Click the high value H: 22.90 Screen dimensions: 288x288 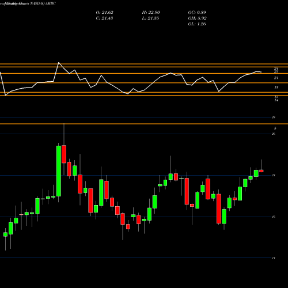pyautogui.click(x=151, y=13)
